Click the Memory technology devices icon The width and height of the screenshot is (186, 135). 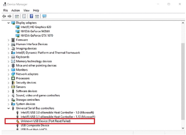pos(13,61)
